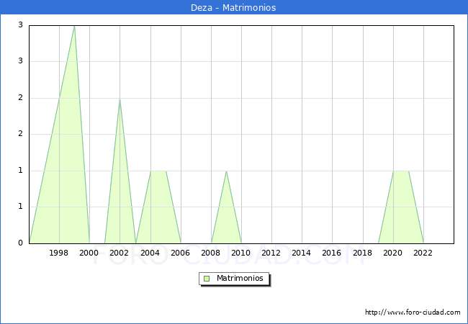The height and width of the screenshot is (324, 468).
Task: Click the Matrimonios legend label text
Action: pos(240,278)
